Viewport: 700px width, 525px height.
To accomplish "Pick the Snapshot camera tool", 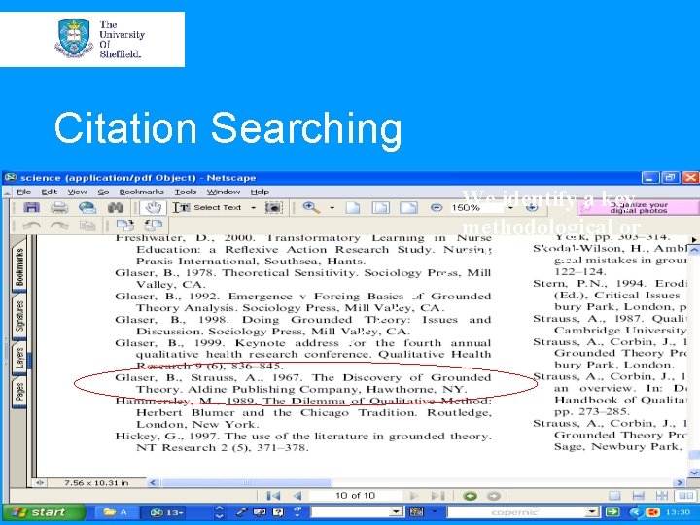I will 273,208.
